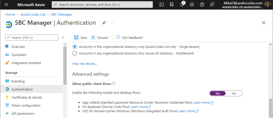Open the more options ellipsis next to title
Viewport: 273px width, 118px height.
point(112,23)
